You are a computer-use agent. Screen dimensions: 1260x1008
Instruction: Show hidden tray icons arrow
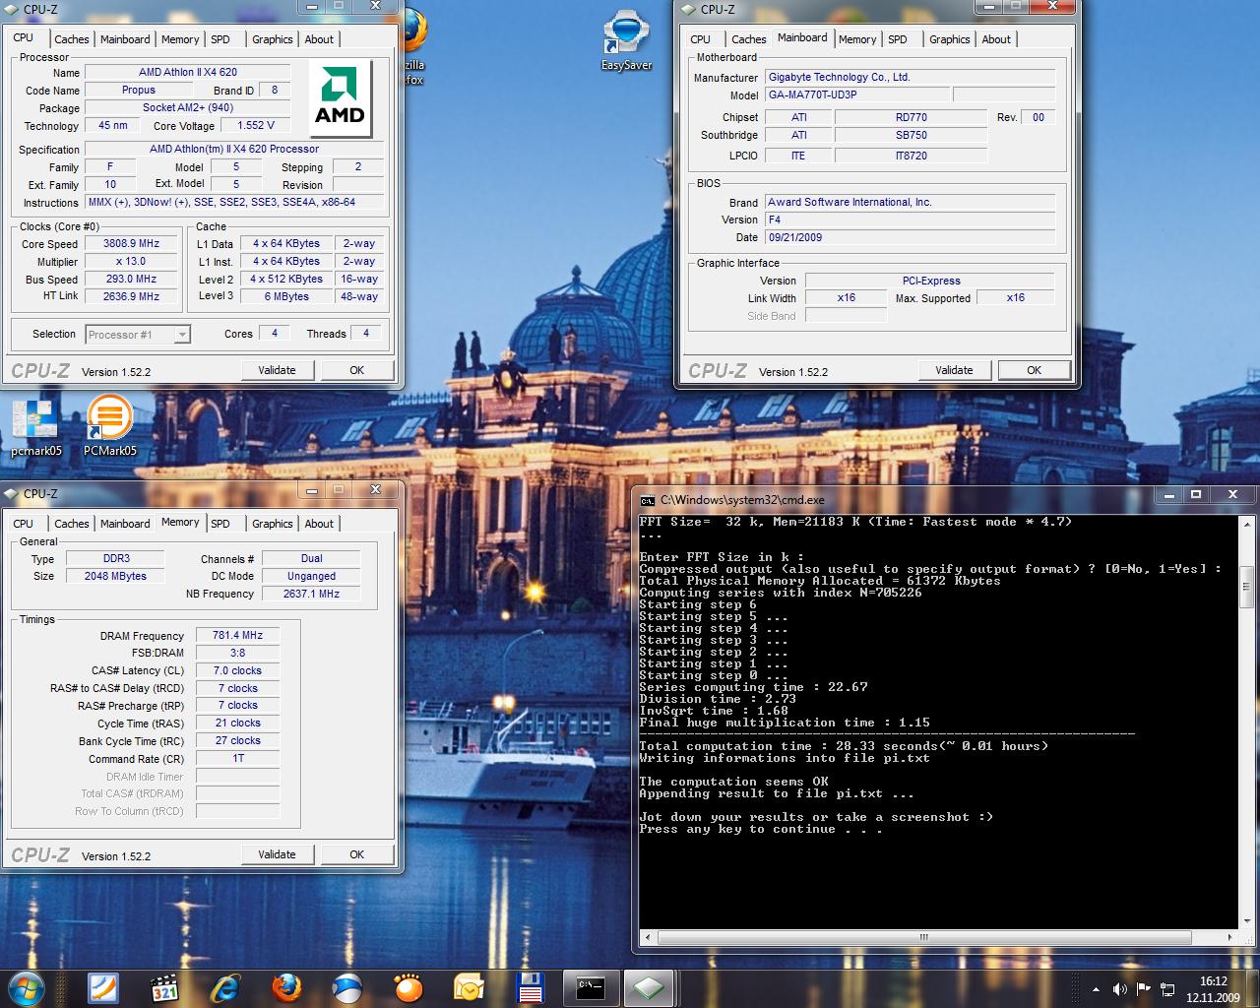(x=1096, y=989)
